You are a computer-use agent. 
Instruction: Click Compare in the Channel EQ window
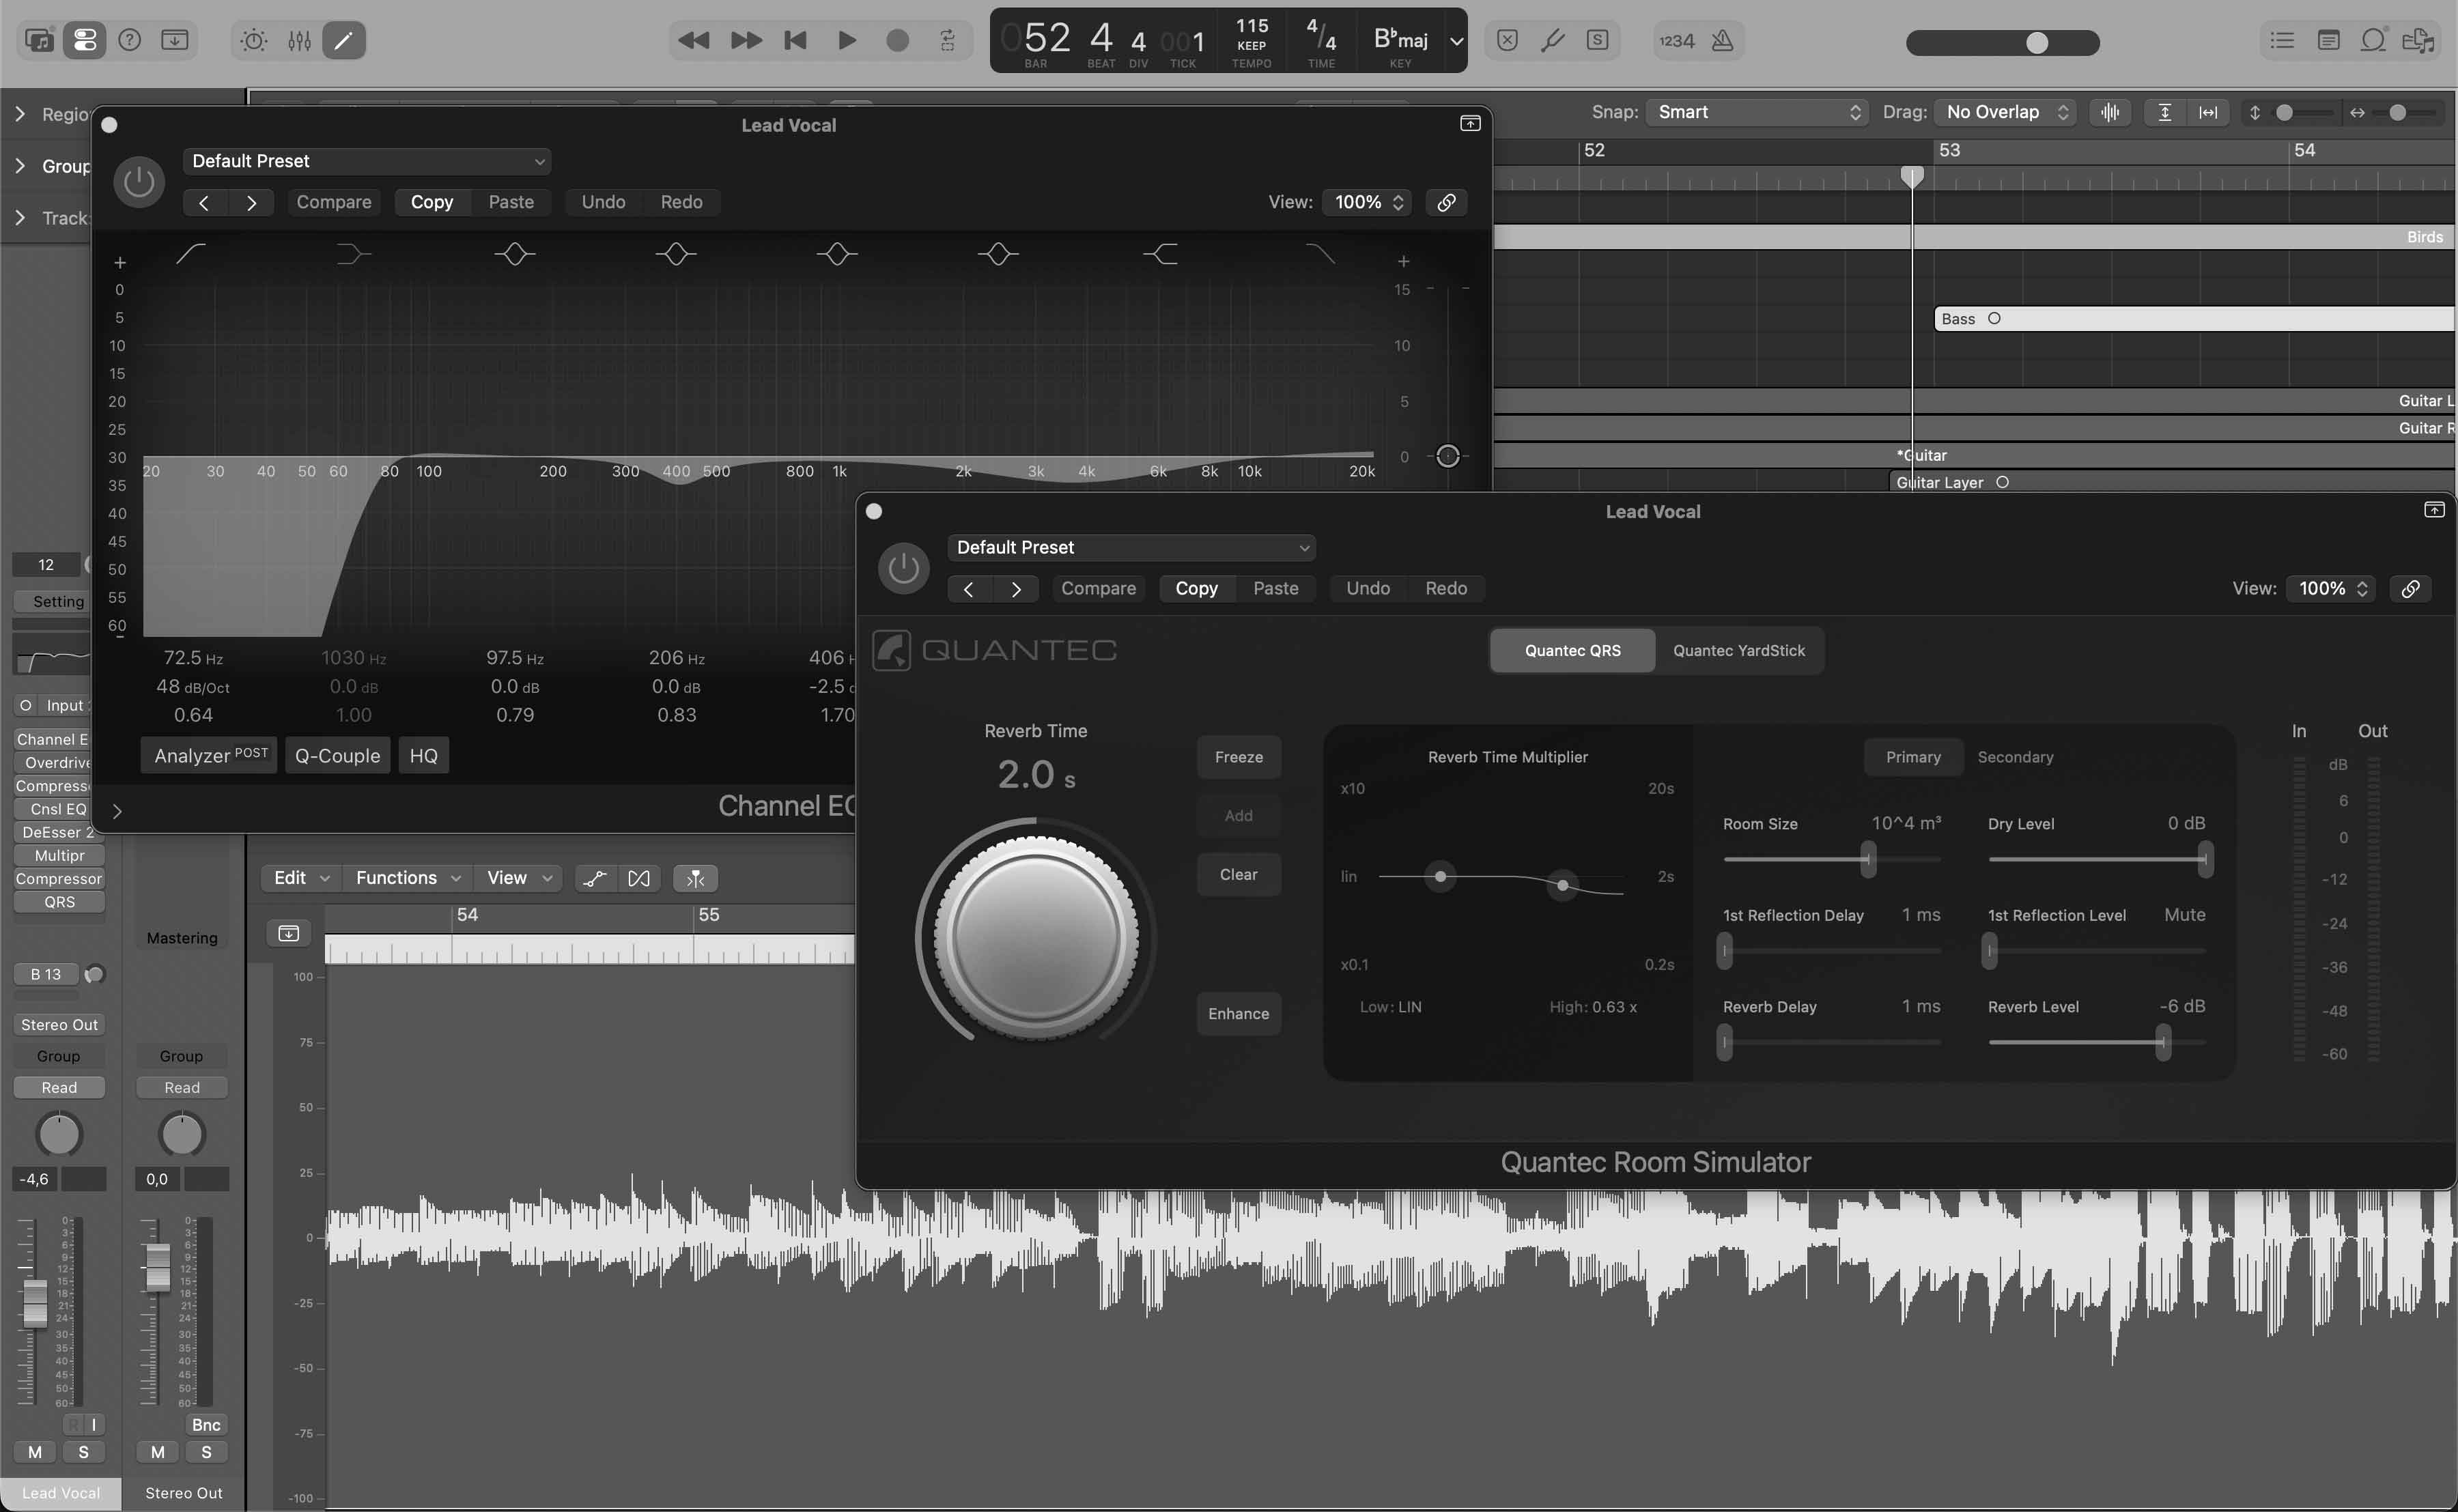coord(334,202)
